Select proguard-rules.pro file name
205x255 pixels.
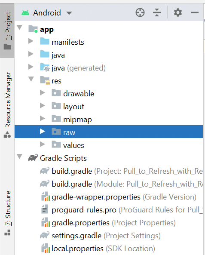pyautogui.click(x=84, y=210)
